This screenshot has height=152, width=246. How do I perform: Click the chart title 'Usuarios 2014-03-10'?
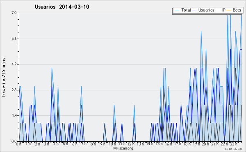(62, 7)
